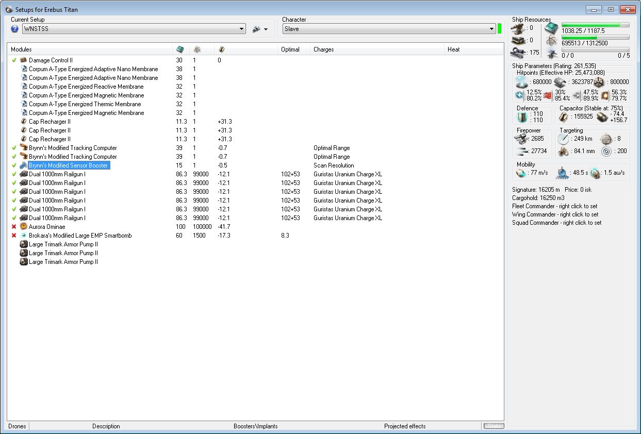641x434 pixels.
Task: Toggle first Brynn's Modified Tracking Computer checkmark
Action: tap(14, 148)
